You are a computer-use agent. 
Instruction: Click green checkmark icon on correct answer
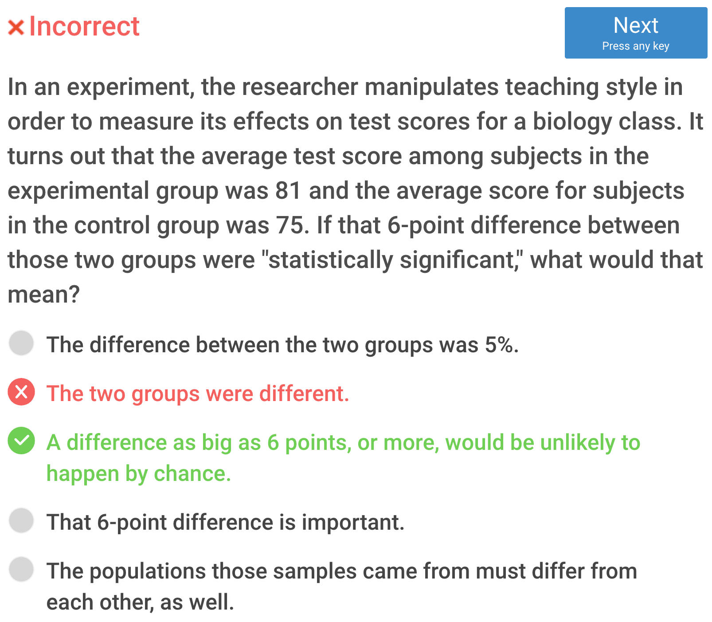tap(21, 441)
